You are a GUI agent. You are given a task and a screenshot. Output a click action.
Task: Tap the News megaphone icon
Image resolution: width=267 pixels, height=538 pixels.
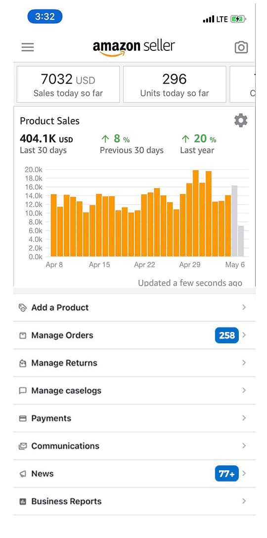point(23,474)
